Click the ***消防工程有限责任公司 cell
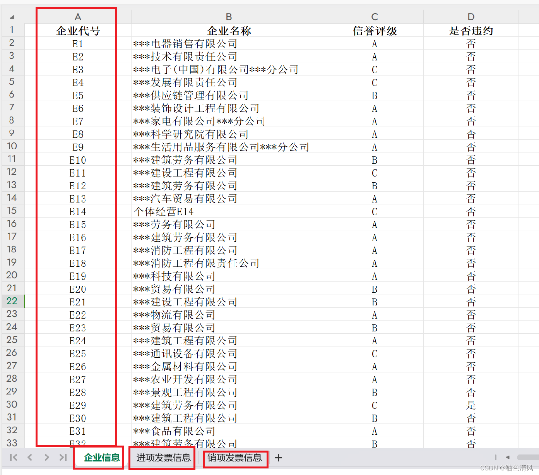This screenshot has width=539, height=475. coord(229,263)
